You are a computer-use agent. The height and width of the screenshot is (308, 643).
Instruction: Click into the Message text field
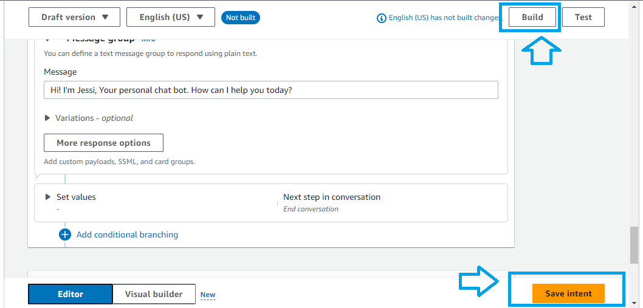click(x=270, y=90)
